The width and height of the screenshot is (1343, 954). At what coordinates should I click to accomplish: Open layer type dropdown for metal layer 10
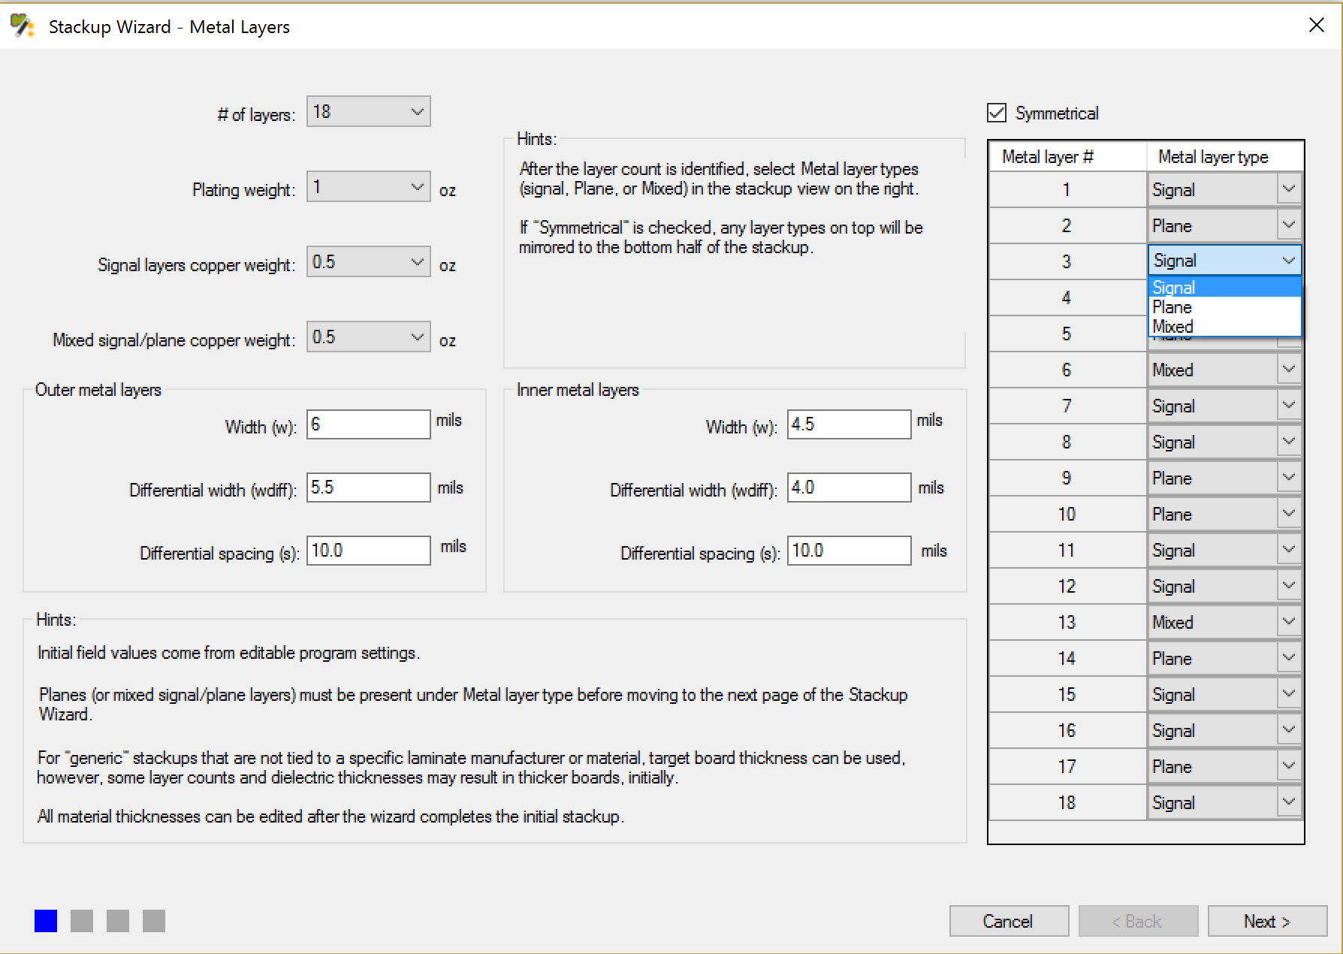click(1288, 513)
